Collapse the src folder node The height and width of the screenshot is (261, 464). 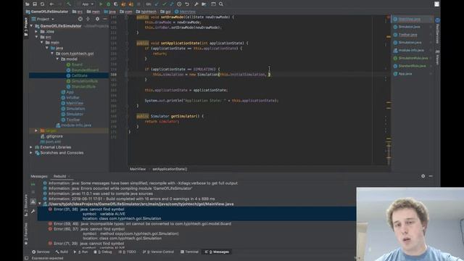(36, 37)
